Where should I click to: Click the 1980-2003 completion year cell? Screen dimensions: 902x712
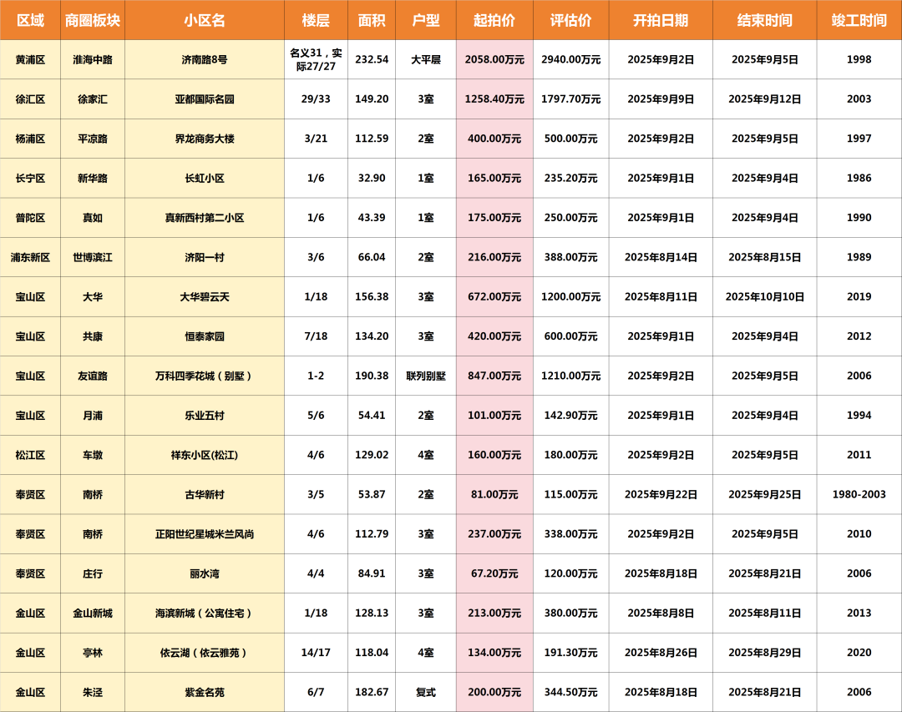click(859, 495)
